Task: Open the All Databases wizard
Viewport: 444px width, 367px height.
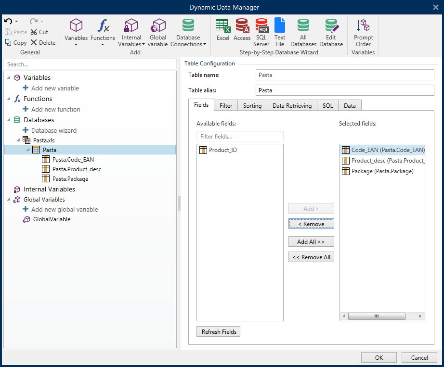Action: coord(303,32)
